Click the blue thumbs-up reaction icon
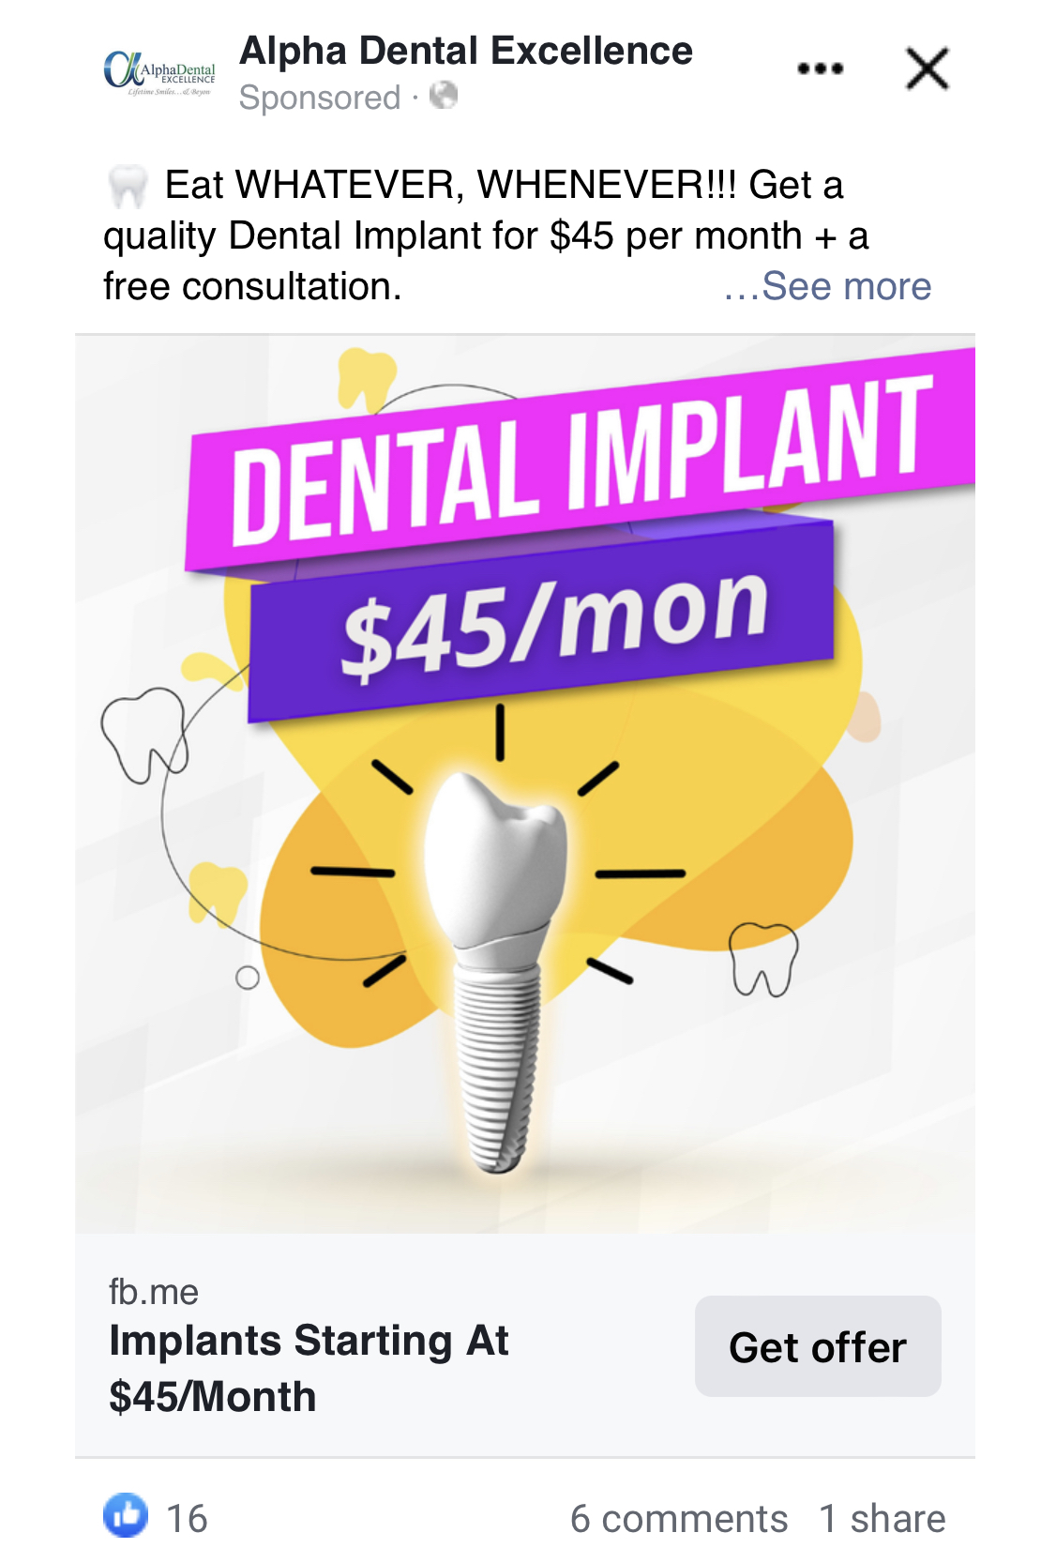Viewport: 1041px width, 1563px height. point(126,1515)
